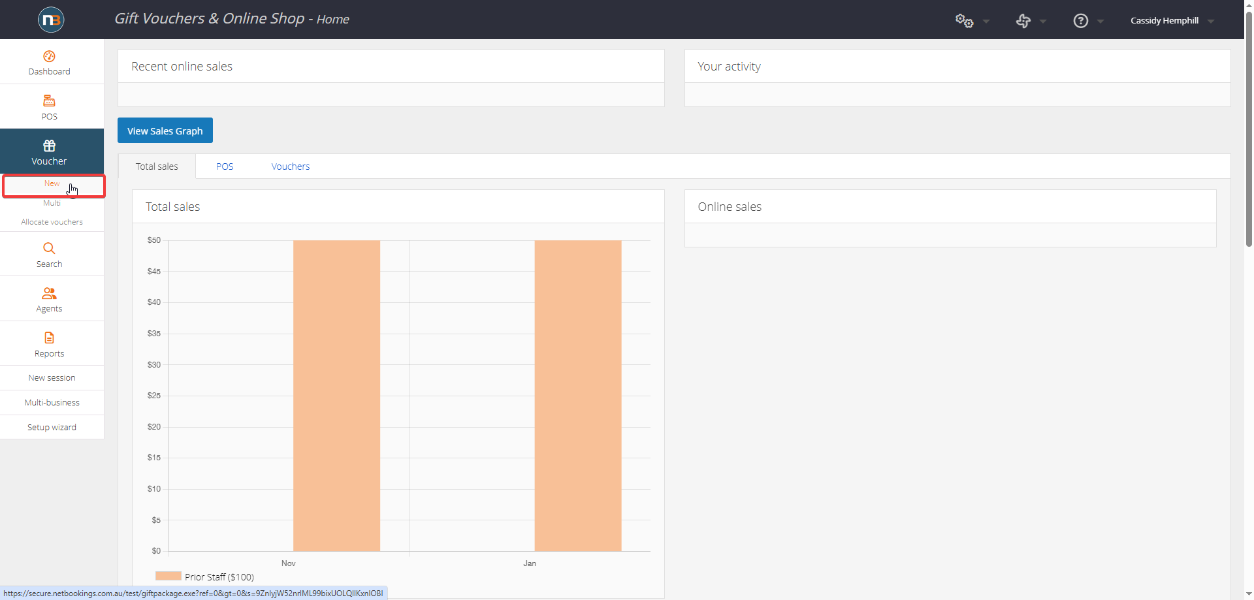
Task: Click Gift Vouchers & Online Shop title
Action: click(x=209, y=19)
